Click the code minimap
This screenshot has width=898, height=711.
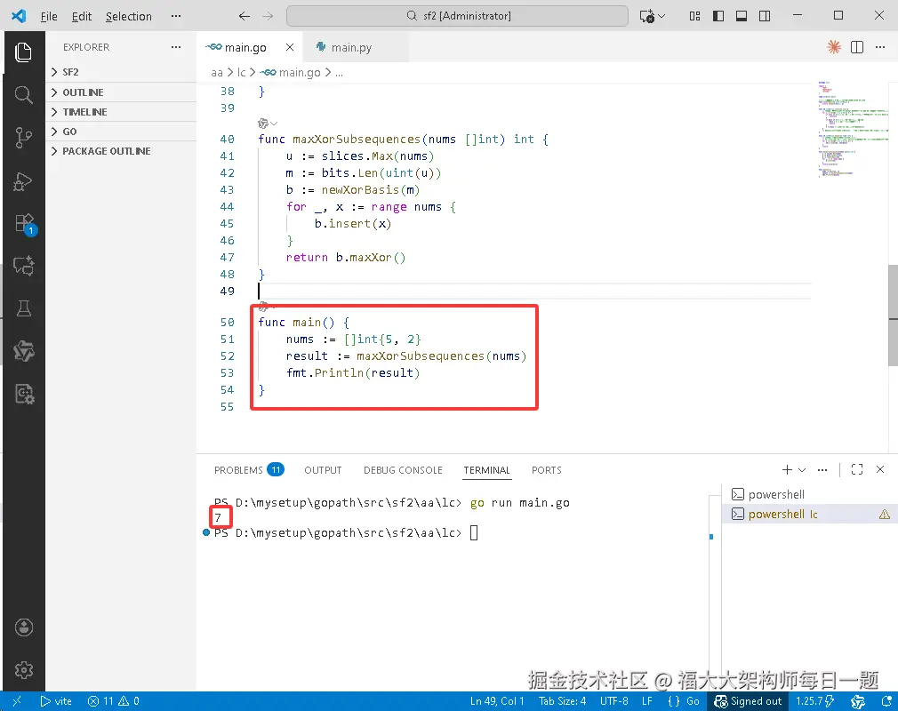click(x=852, y=131)
